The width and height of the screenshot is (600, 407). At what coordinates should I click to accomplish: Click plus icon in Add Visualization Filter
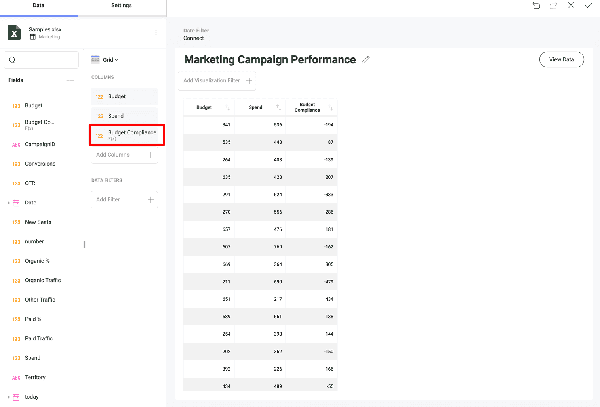tap(249, 81)
